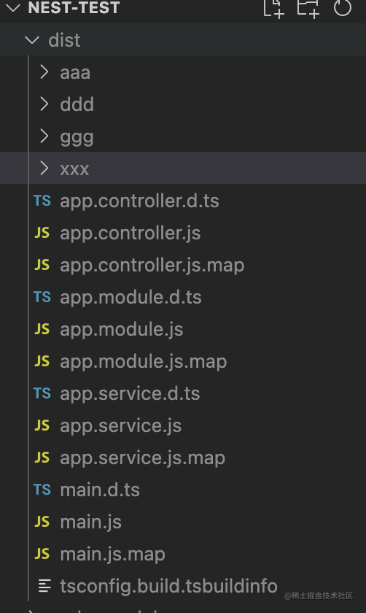366x613 pixels.
Task: Click TS icon of app.module.d.ts
Action: tap(42, 297)
